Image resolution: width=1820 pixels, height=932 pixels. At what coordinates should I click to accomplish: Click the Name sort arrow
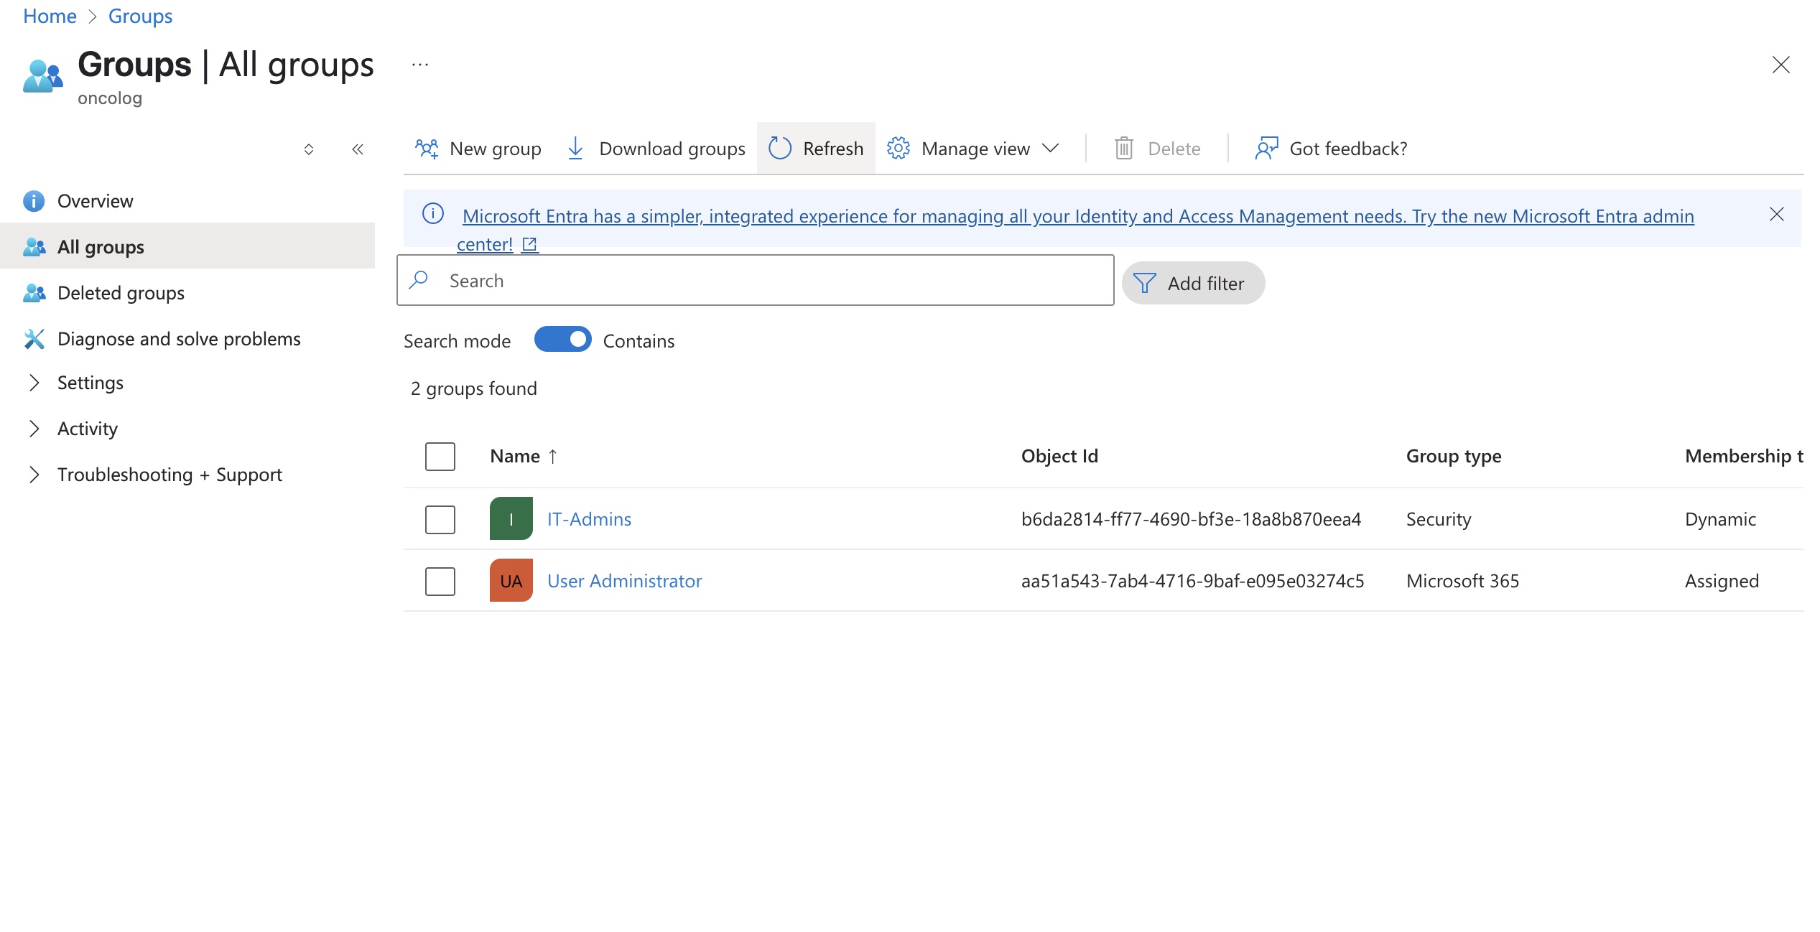tap(552, 457)
